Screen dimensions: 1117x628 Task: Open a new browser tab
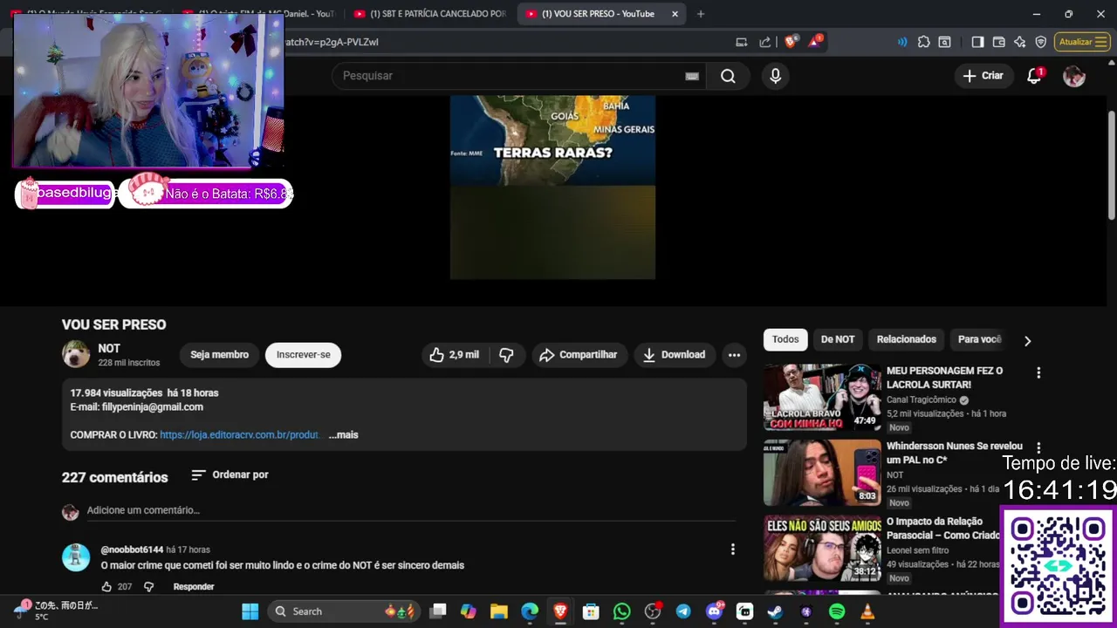coord(701,14)
